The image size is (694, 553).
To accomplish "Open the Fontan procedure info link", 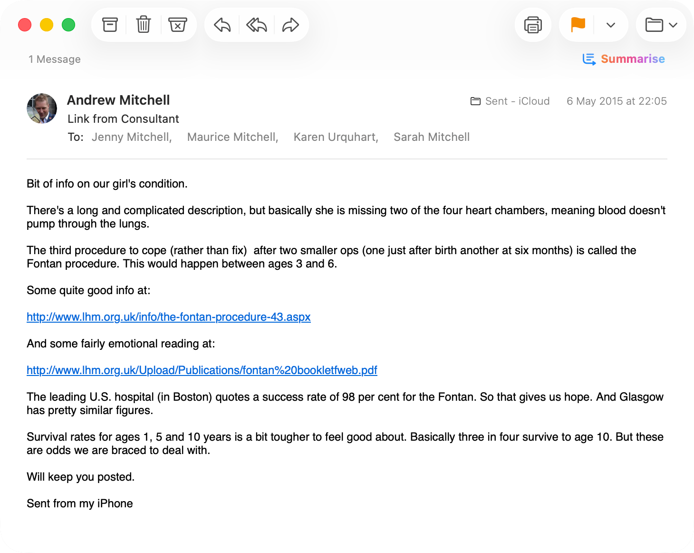I will pyautogui.click(x=169, y=317).
